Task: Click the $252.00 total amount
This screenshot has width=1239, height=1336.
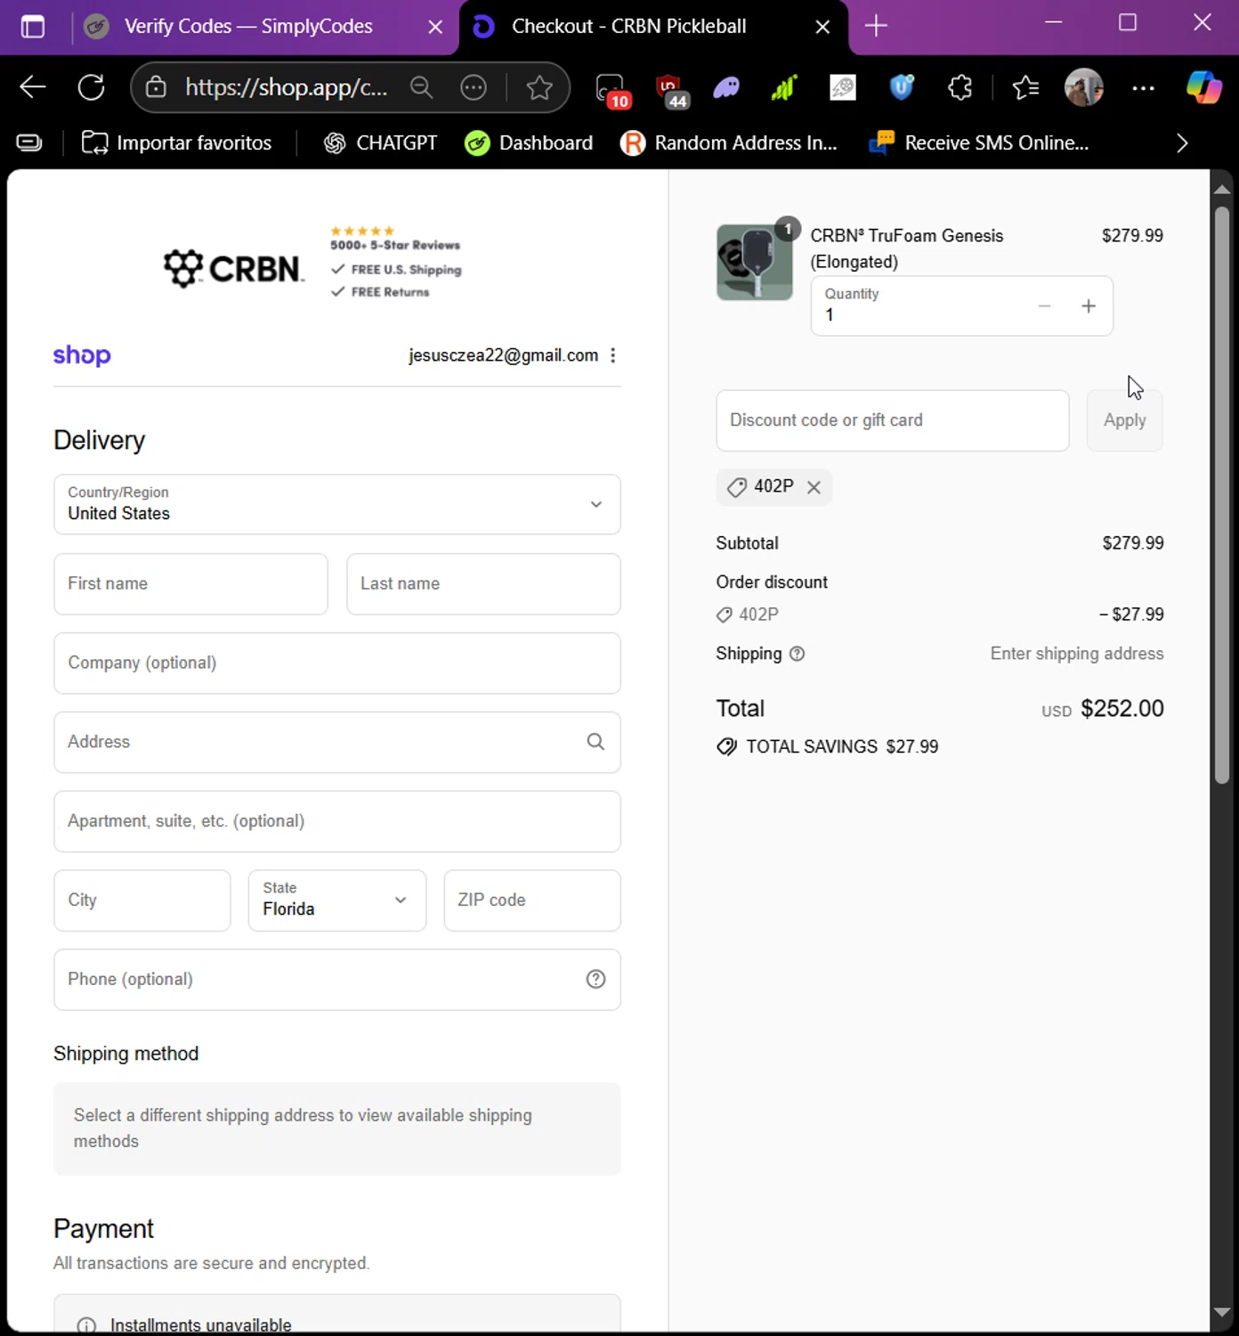Action: click(x=1122, y=709)
